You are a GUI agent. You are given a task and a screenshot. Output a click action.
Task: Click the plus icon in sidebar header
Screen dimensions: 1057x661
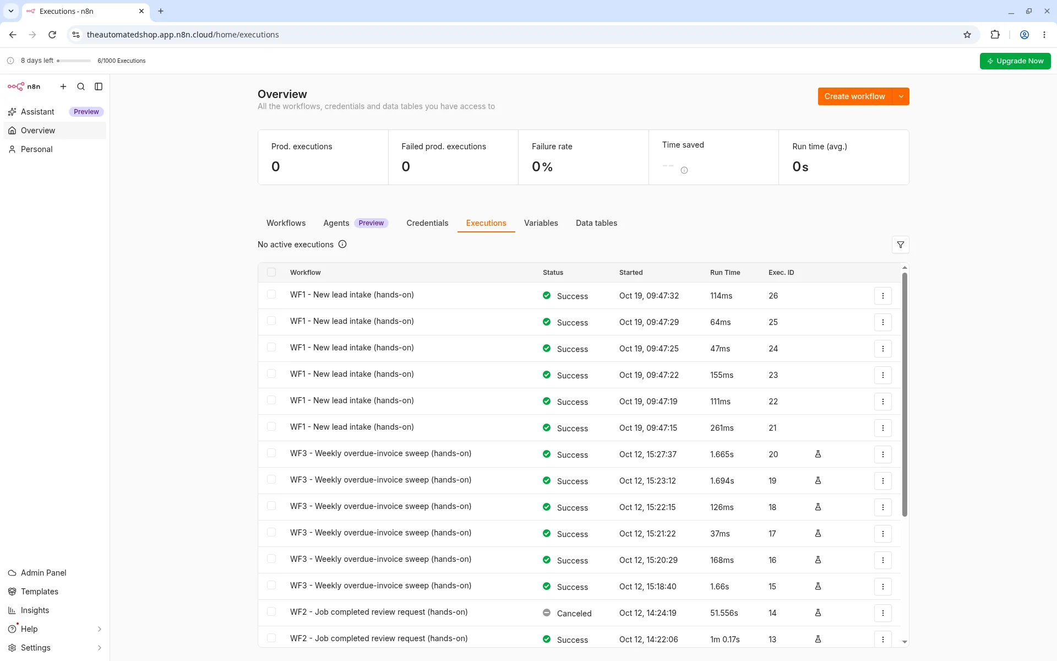[x=63, y=86]
